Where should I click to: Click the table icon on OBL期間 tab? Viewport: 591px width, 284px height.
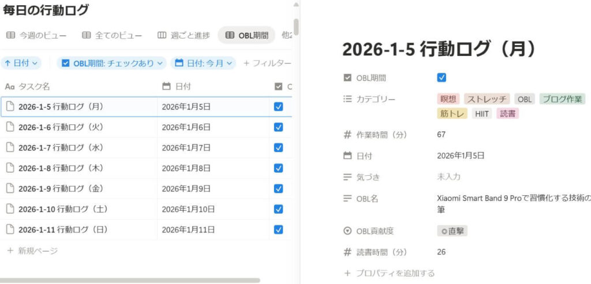pyautogui.click(x=230, y=35)
